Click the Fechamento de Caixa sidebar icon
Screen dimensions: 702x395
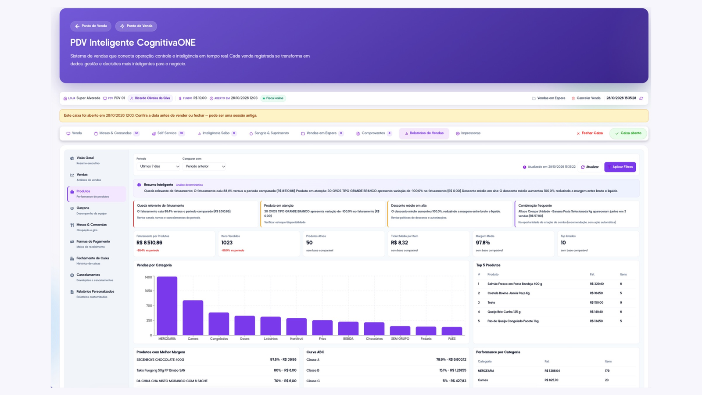point(72,259)
